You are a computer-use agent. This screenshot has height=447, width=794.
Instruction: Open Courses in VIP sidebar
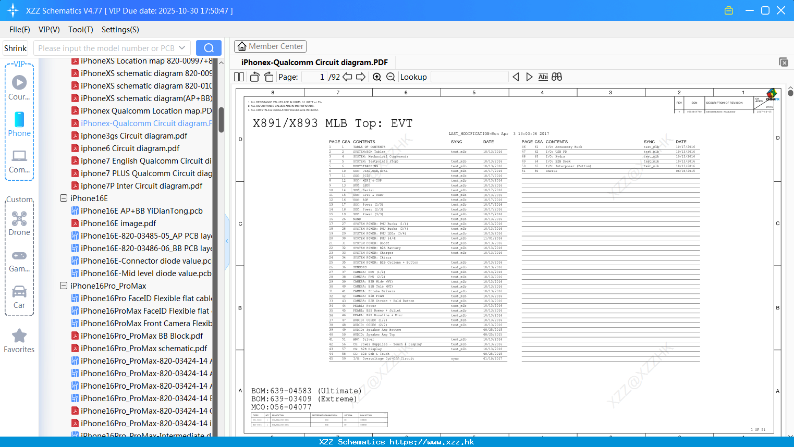pos(19,88)
